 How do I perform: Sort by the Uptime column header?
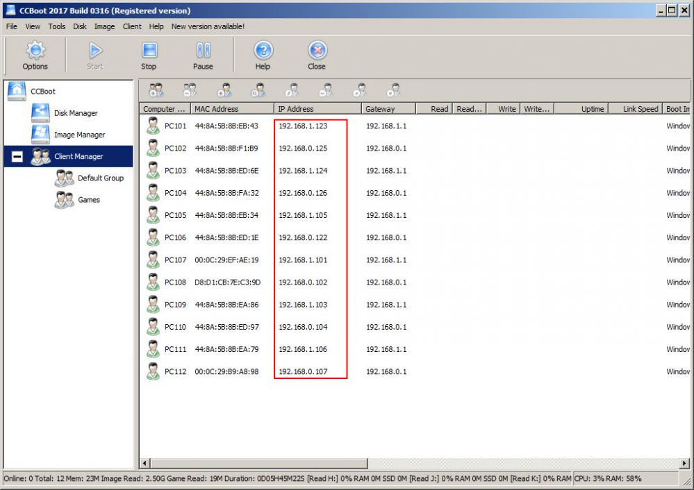(581, 109)
